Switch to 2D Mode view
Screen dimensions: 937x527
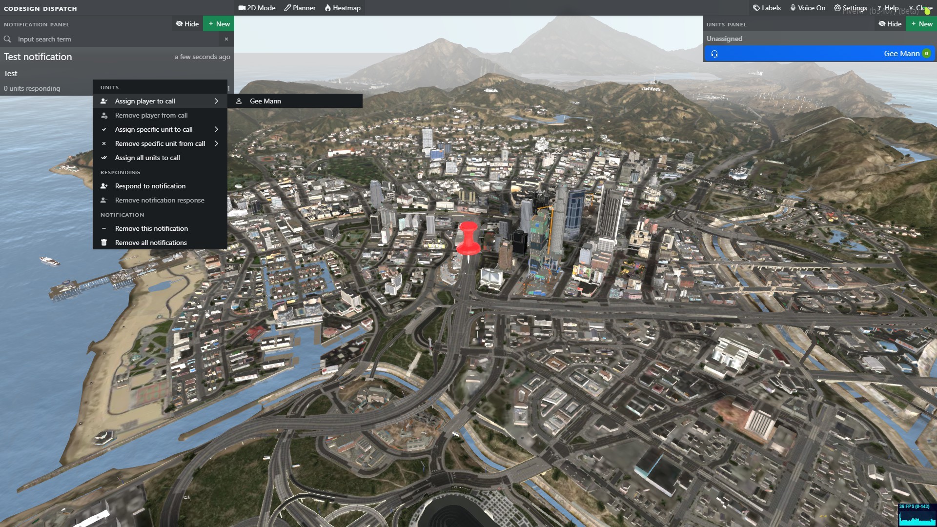point(256,8)
